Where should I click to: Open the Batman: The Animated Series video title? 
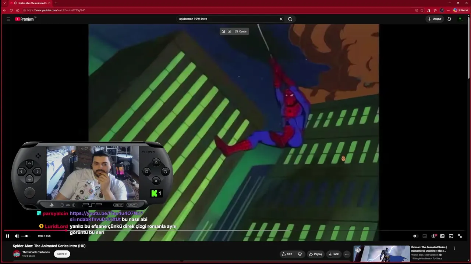pyautogui.click(x=429, y=249)
